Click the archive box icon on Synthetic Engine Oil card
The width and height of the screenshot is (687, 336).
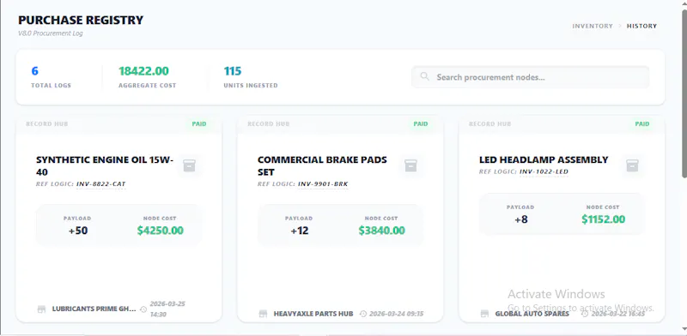[x=189, y=165]
